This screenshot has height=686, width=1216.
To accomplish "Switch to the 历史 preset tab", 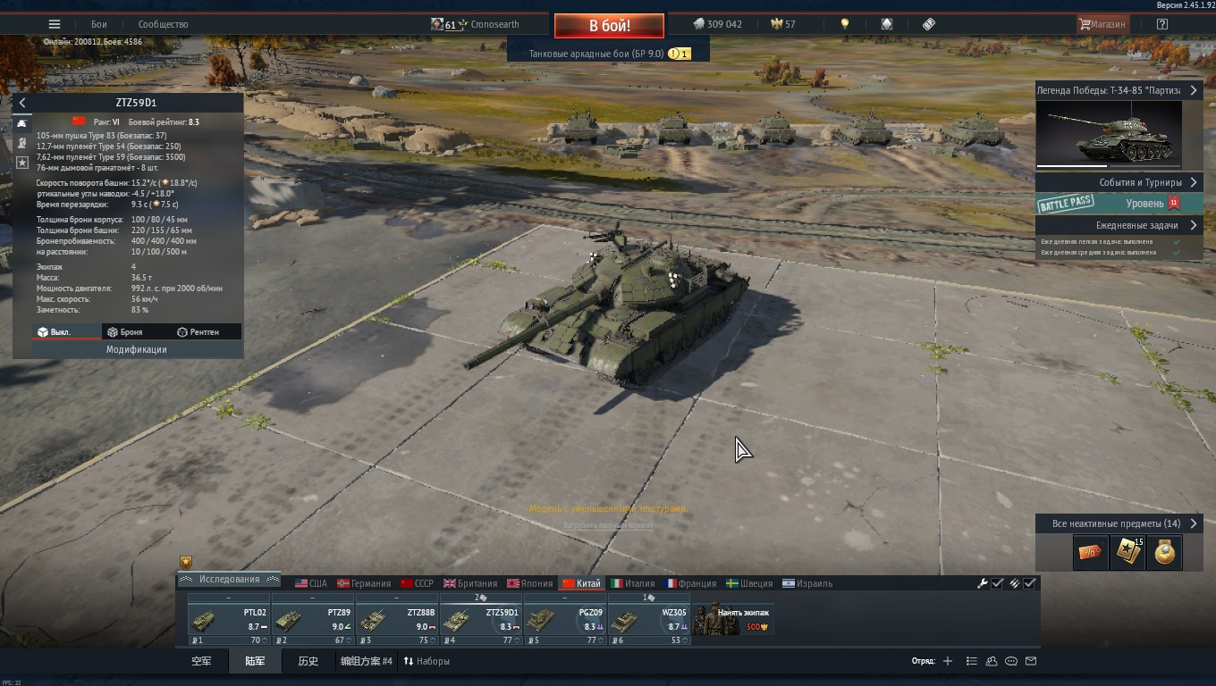I will [x=308, y=661].
